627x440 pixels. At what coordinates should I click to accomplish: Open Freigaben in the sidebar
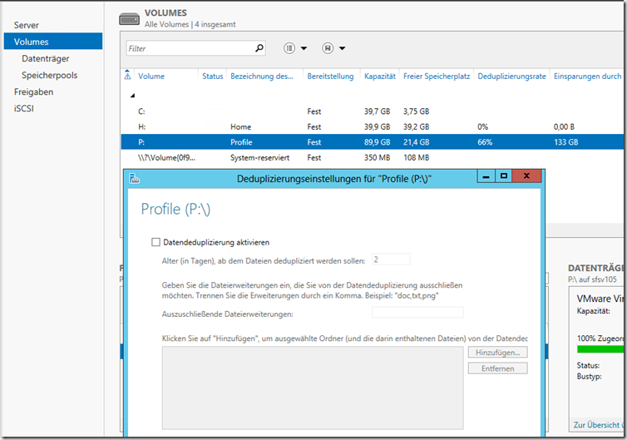[x=33, y=91]
